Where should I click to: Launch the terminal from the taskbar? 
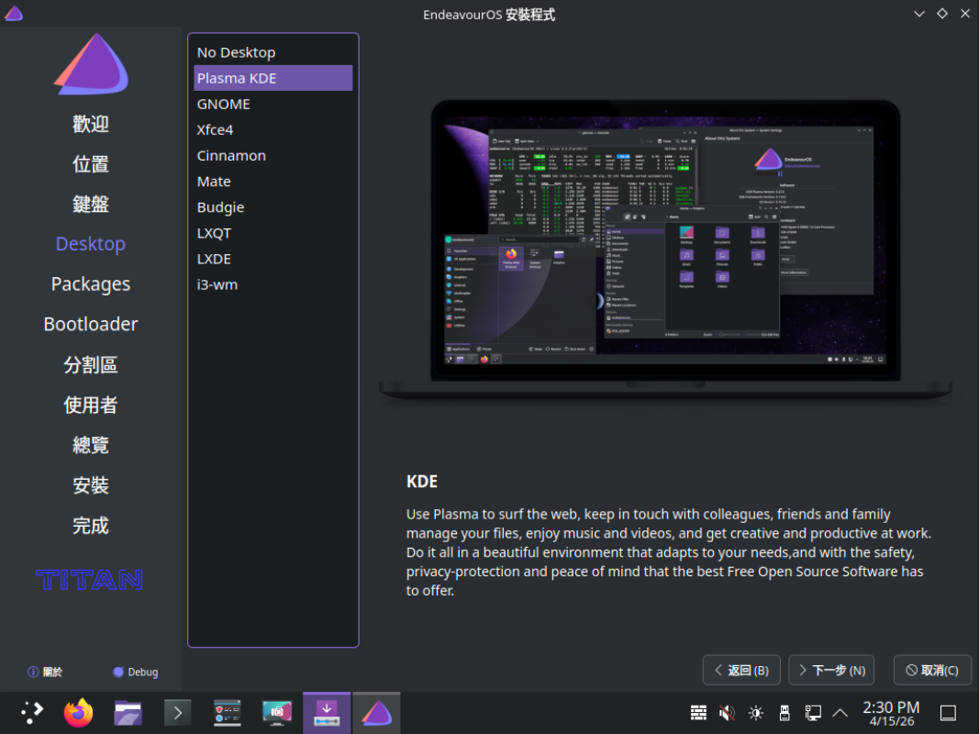coord(177,713)
